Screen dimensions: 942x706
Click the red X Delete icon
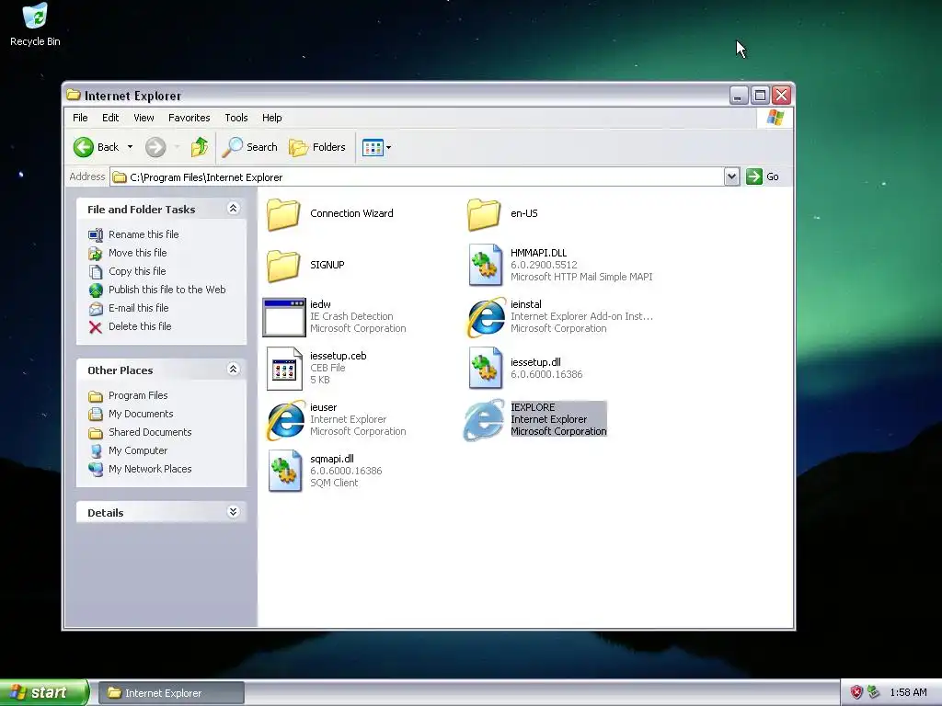[96, 327]
